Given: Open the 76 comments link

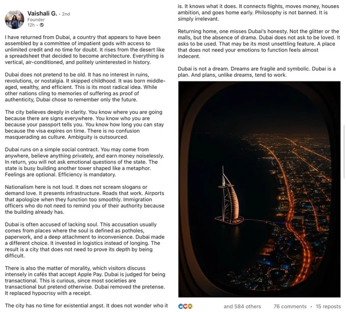Looking at the screenshot, I should pos(290,306).
